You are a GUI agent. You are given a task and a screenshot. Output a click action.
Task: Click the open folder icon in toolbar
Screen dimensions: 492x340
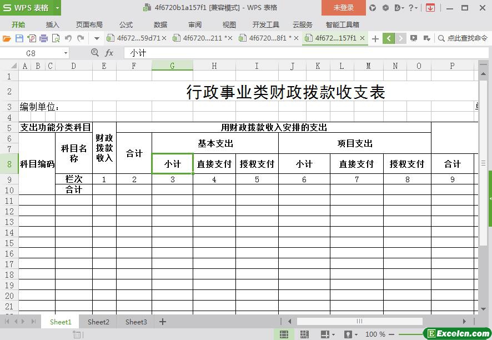pos(7,38)
